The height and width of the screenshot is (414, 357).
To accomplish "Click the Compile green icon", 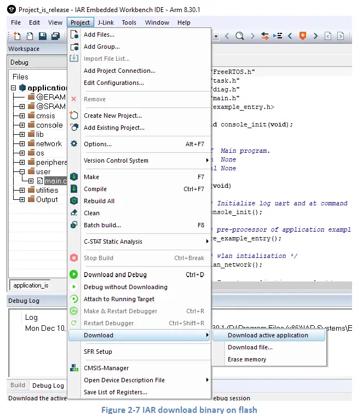I will 74,189.
